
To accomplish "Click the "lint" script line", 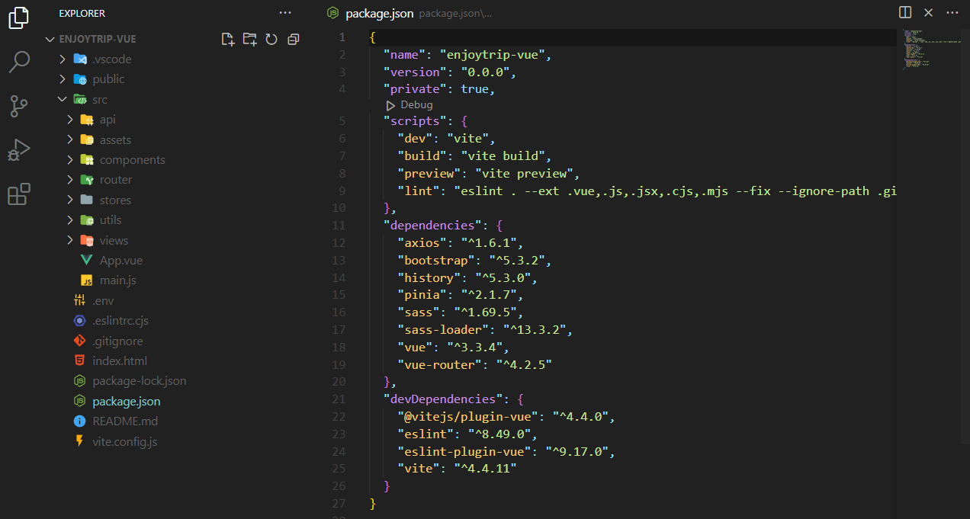I will point(646,191).
